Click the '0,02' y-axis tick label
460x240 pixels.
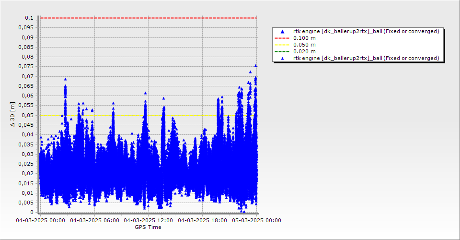coord(28,174)
